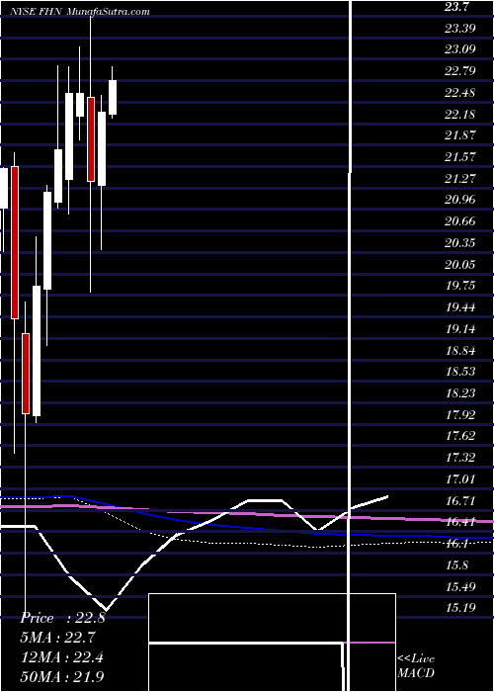Select the 23.7 price axis label
The height and width of the screenshot is (692, 494).
pos(458,7)
